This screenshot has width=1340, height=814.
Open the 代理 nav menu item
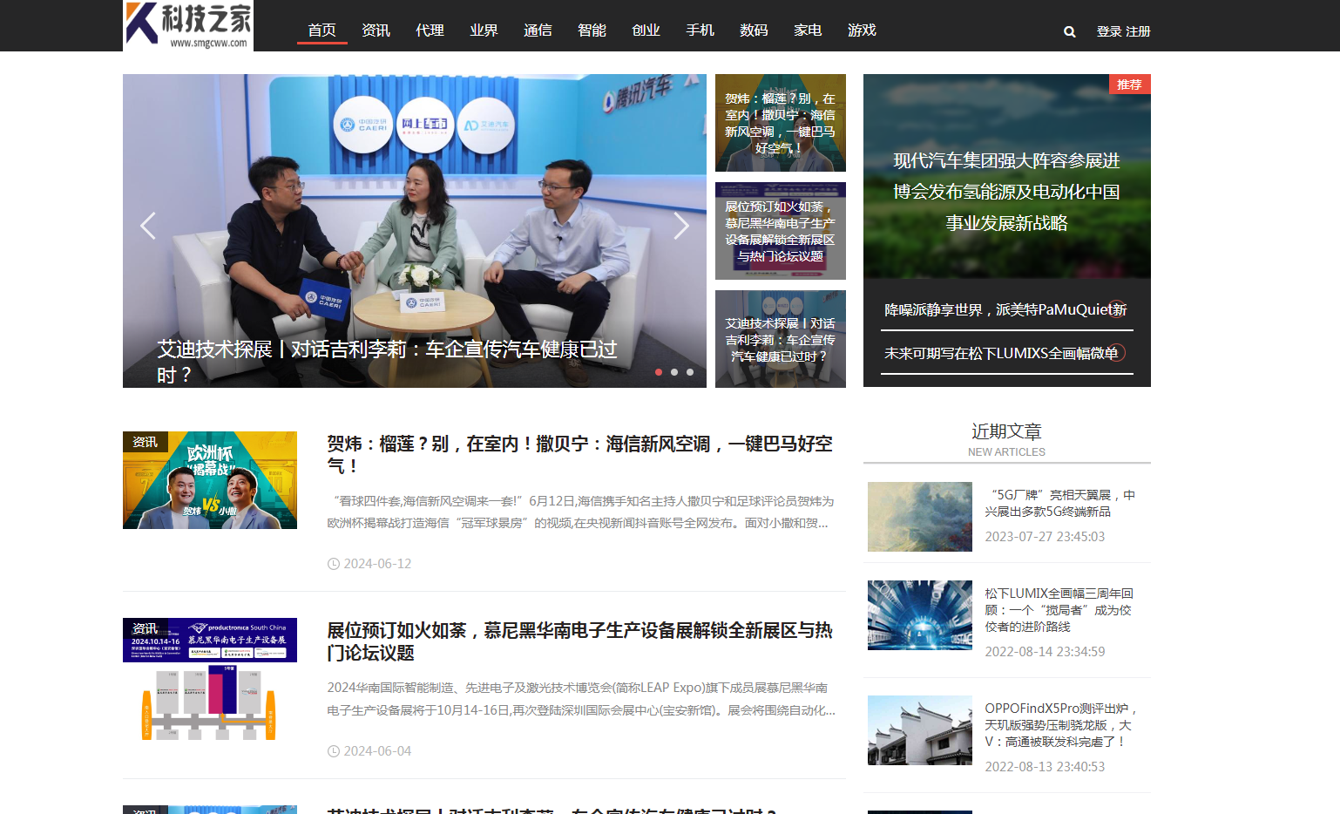point(430,31)
